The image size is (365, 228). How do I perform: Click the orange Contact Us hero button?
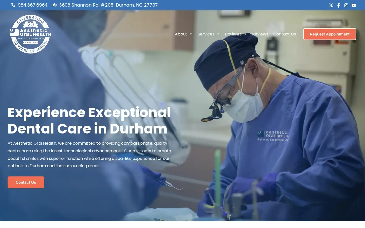(x=26, y=182)
